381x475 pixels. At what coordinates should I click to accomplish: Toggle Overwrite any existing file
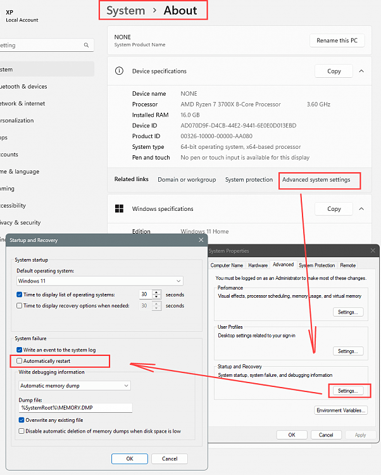22,420
